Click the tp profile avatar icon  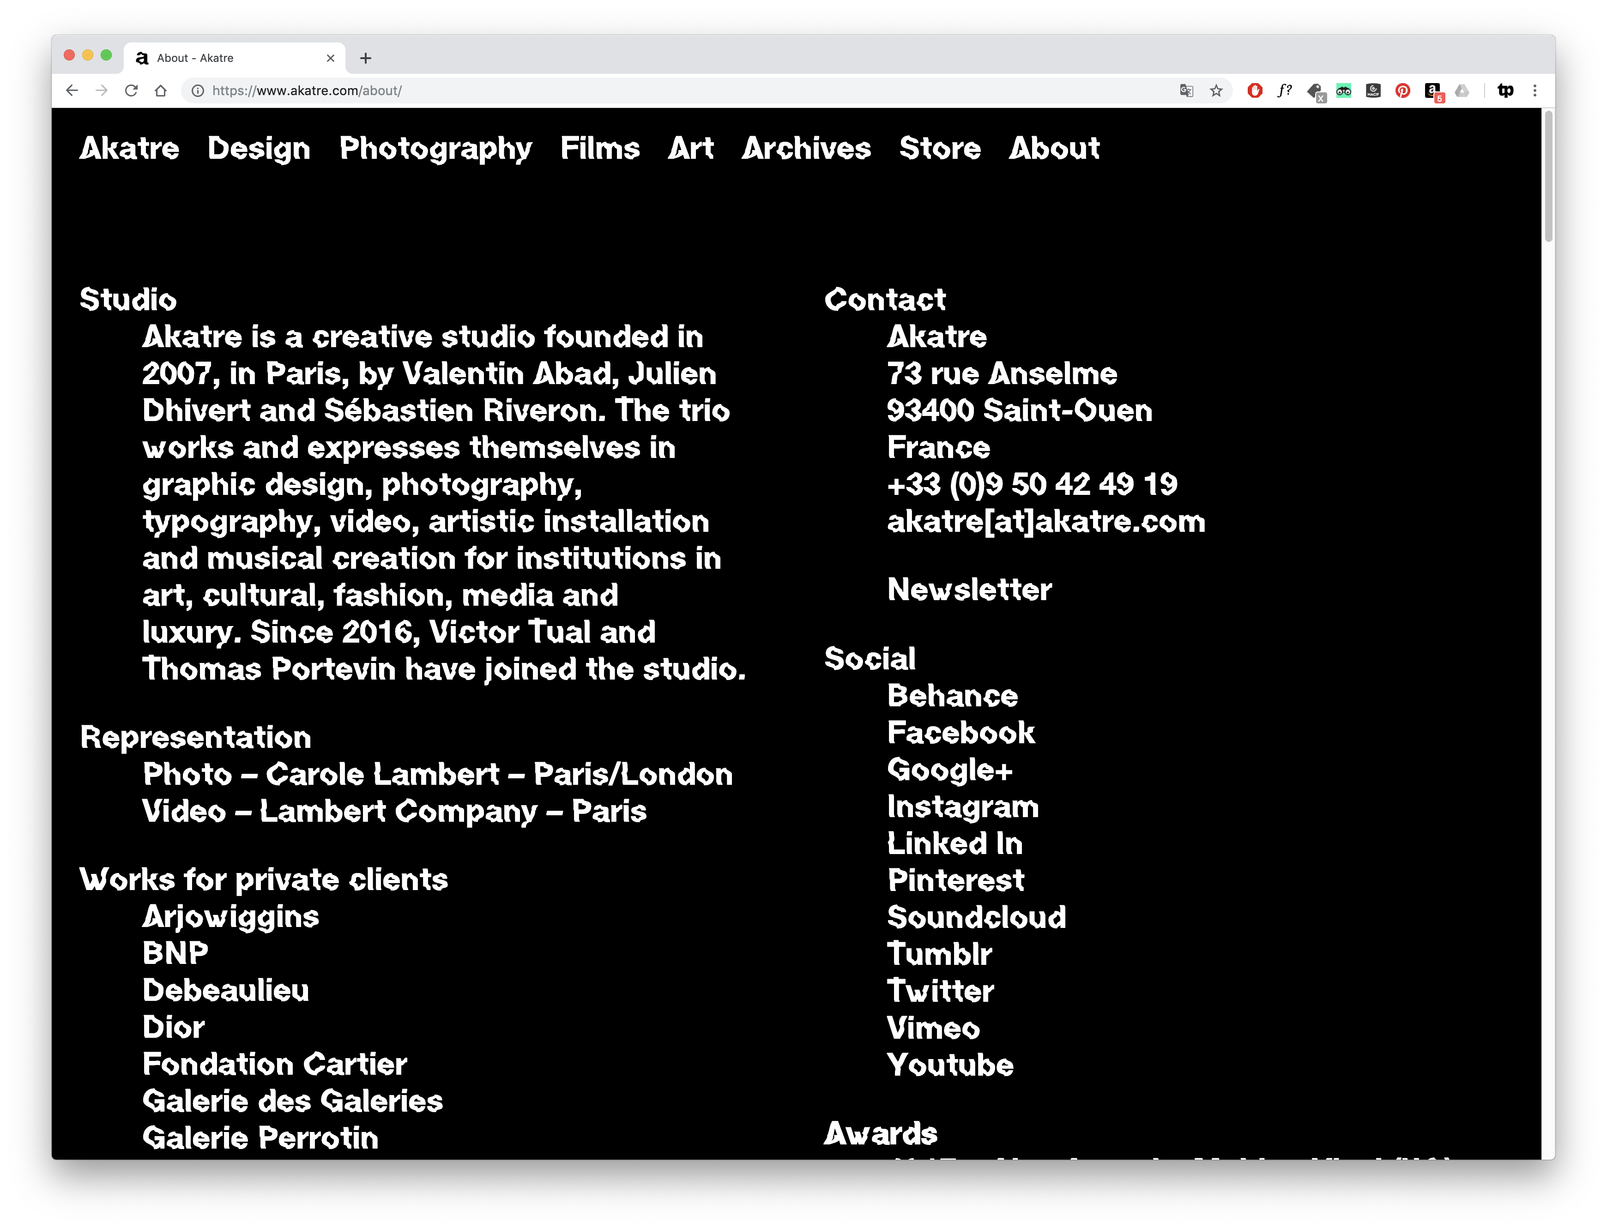(1505, 90)
